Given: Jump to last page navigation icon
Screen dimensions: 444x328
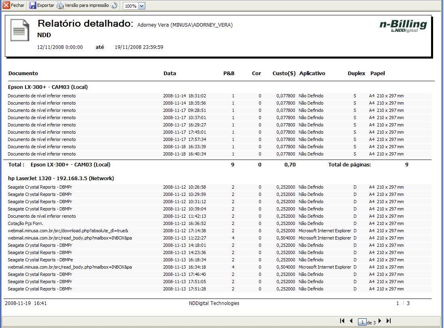Looking at the screenshot, I should (389, 321).
